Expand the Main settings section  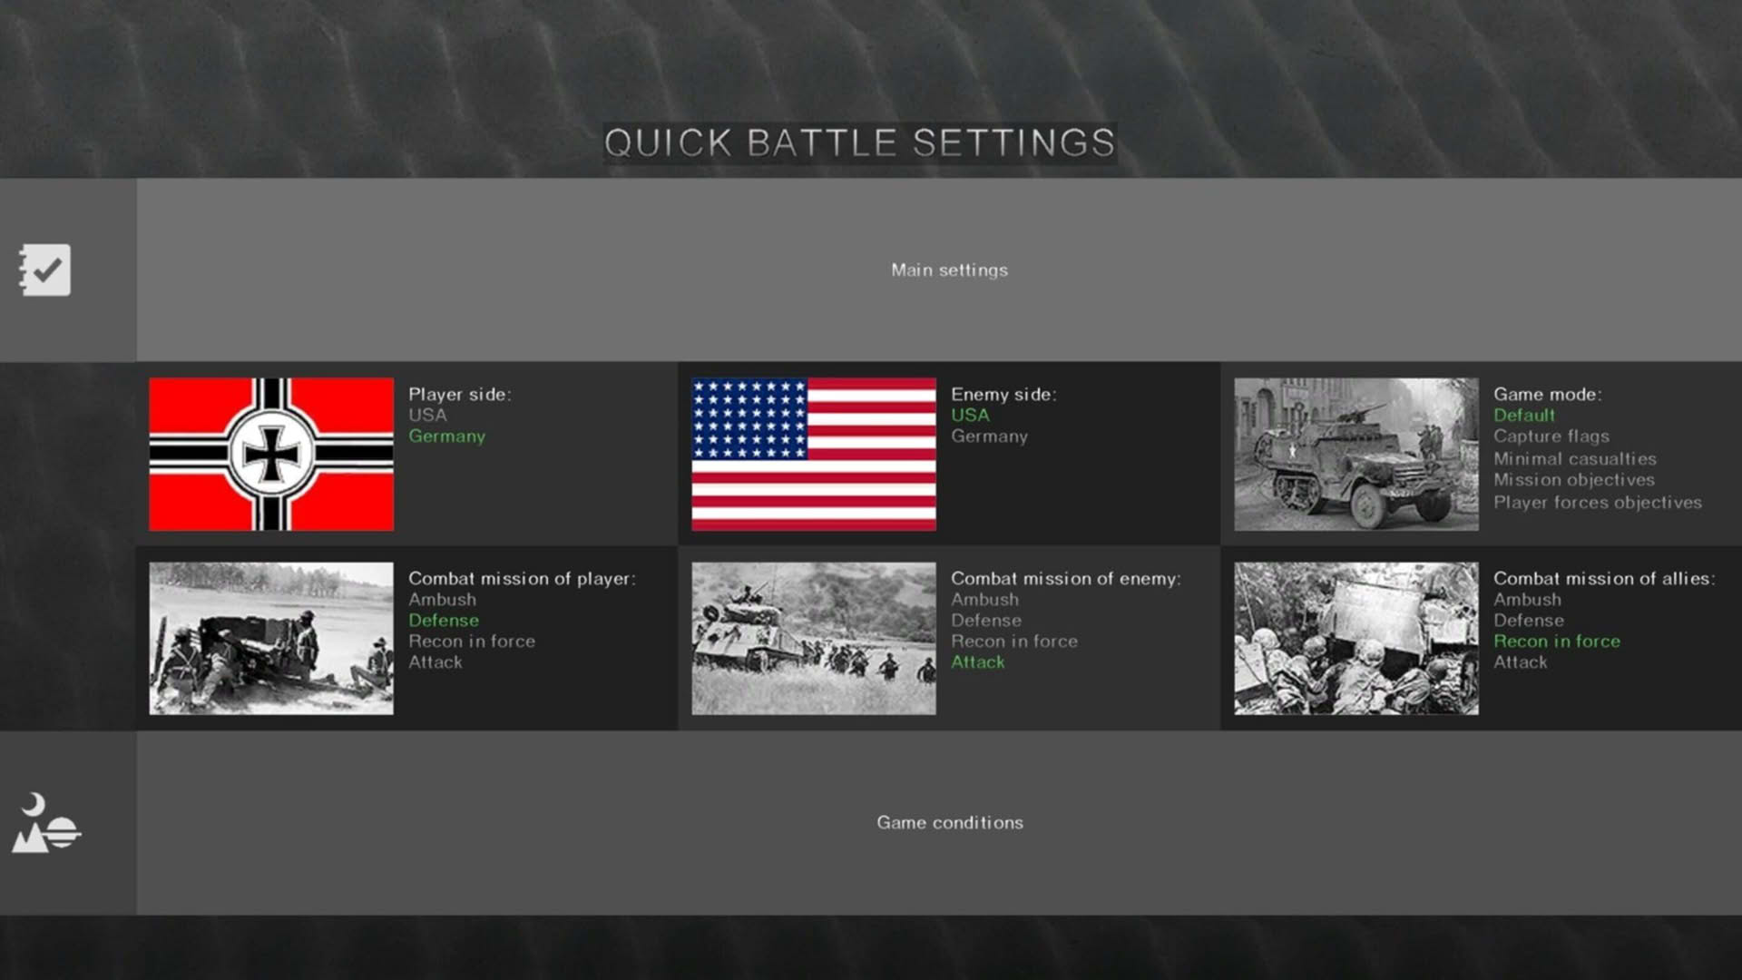coord(939,269)
